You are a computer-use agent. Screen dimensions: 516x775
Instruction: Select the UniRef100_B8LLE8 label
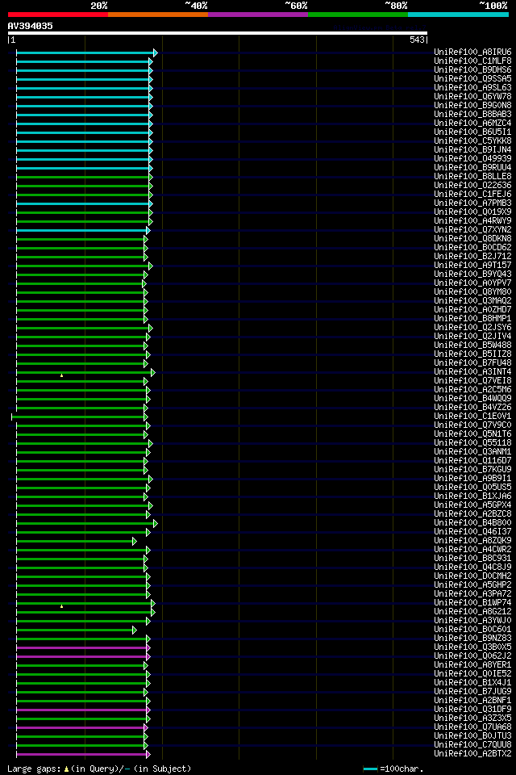tap(472, 177)
